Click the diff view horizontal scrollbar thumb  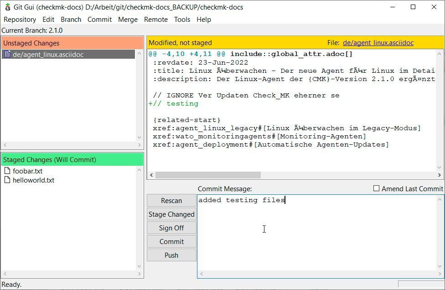[208, 175]
